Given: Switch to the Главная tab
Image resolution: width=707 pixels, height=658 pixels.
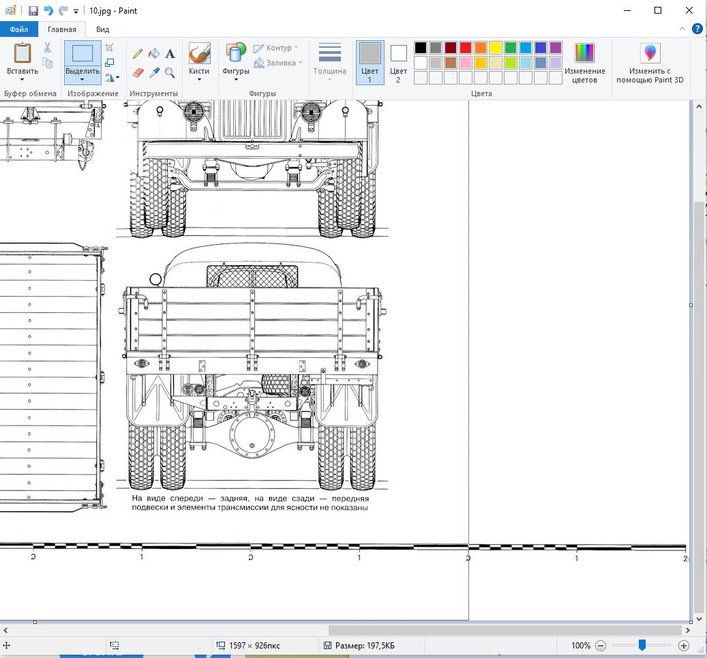Looking at the screenshot, I should pyautogui.click(x=62, y=29).
